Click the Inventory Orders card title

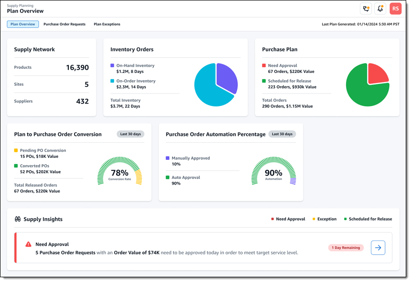132,50
